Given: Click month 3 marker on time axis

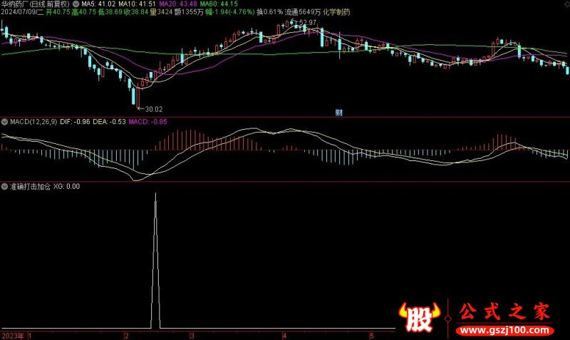Looking at the screenshot, I should tap(192, 336).
